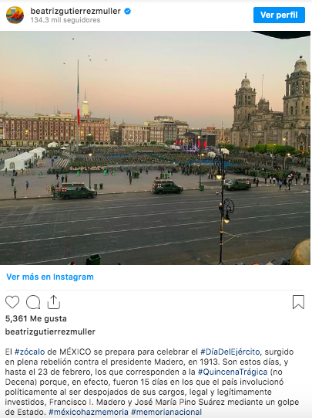312x418 pixels.
Task: Click the blue verified badge
Action: point(128,11)
